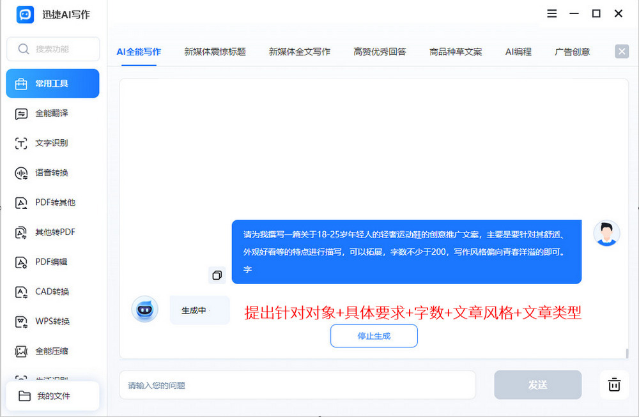Open the 其他转PDF tool
Viewport: 639px width, 417px height.
pos(53,232)
